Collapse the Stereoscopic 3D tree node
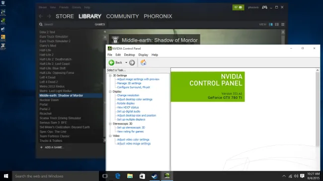The width and height of the screenshot is (323, 181). (x=110, y=124)
